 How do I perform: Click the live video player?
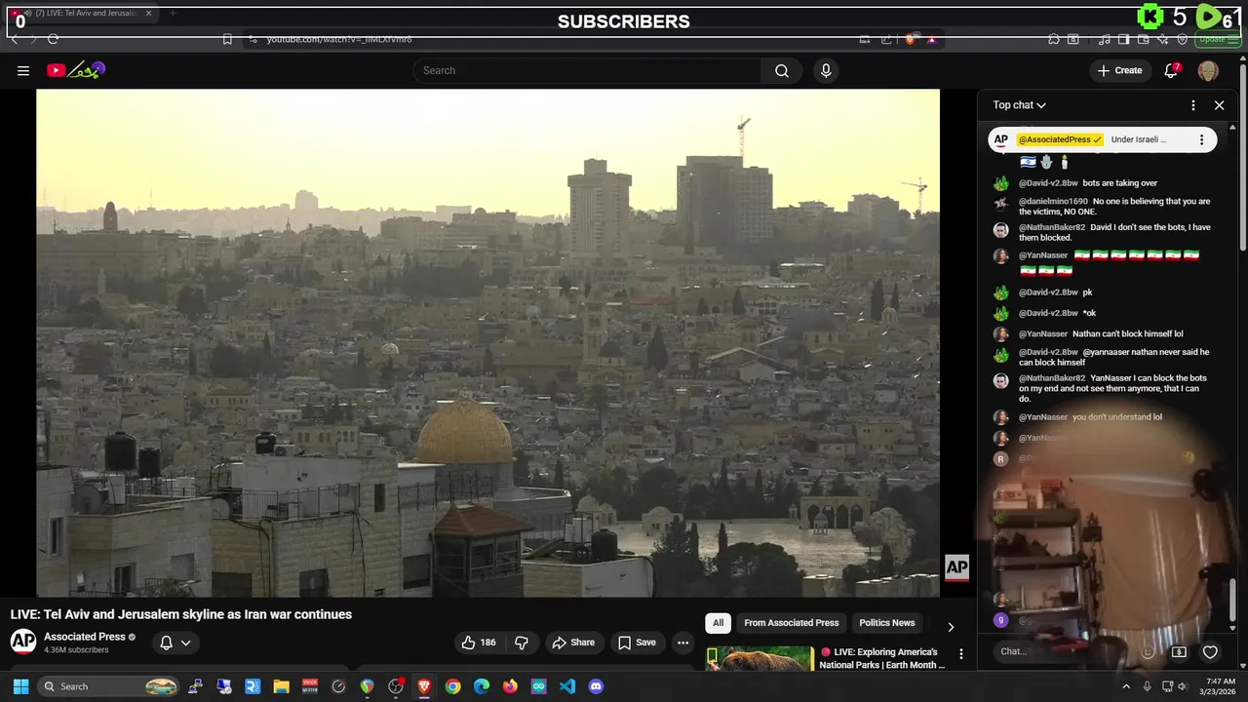pyautogui.click(x=487, y=342)
